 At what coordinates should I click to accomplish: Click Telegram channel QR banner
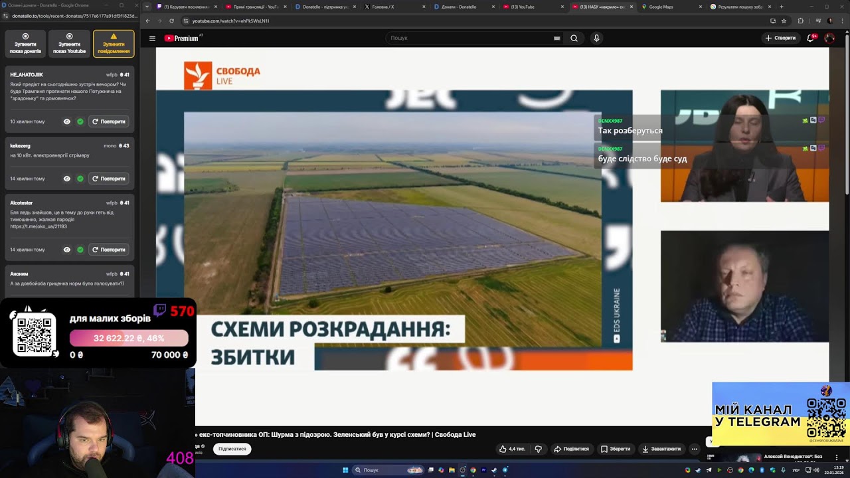pos(781,414)
